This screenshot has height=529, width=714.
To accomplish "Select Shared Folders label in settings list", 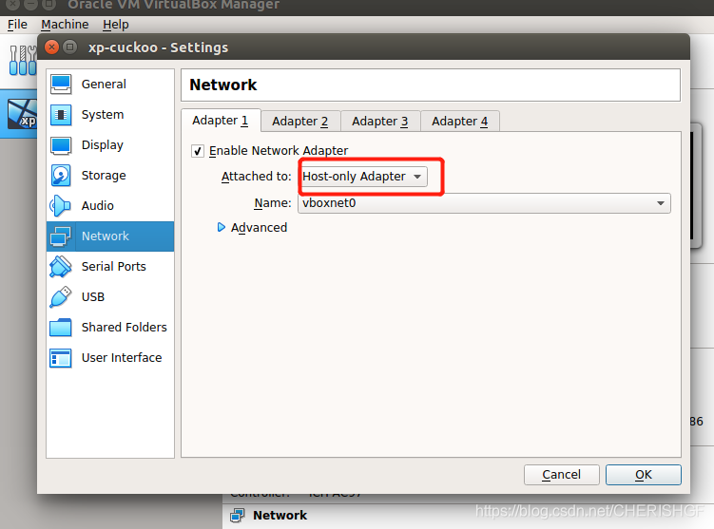I will pos(125,328).
